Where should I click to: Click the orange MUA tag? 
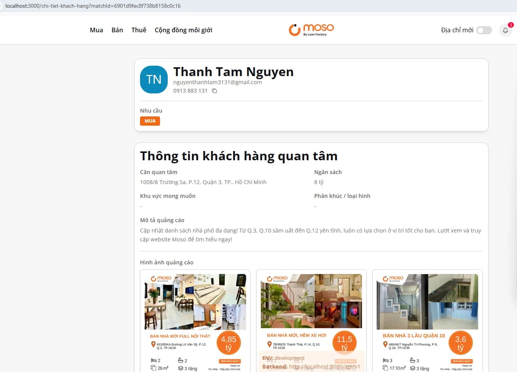[150, 121]
